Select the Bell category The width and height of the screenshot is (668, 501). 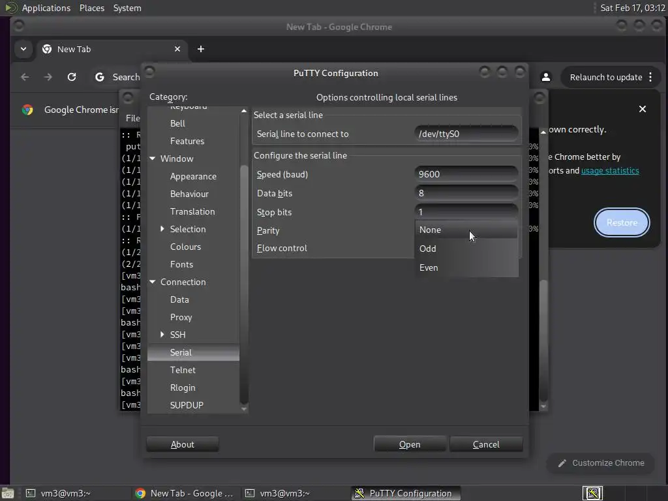(177, 123)
